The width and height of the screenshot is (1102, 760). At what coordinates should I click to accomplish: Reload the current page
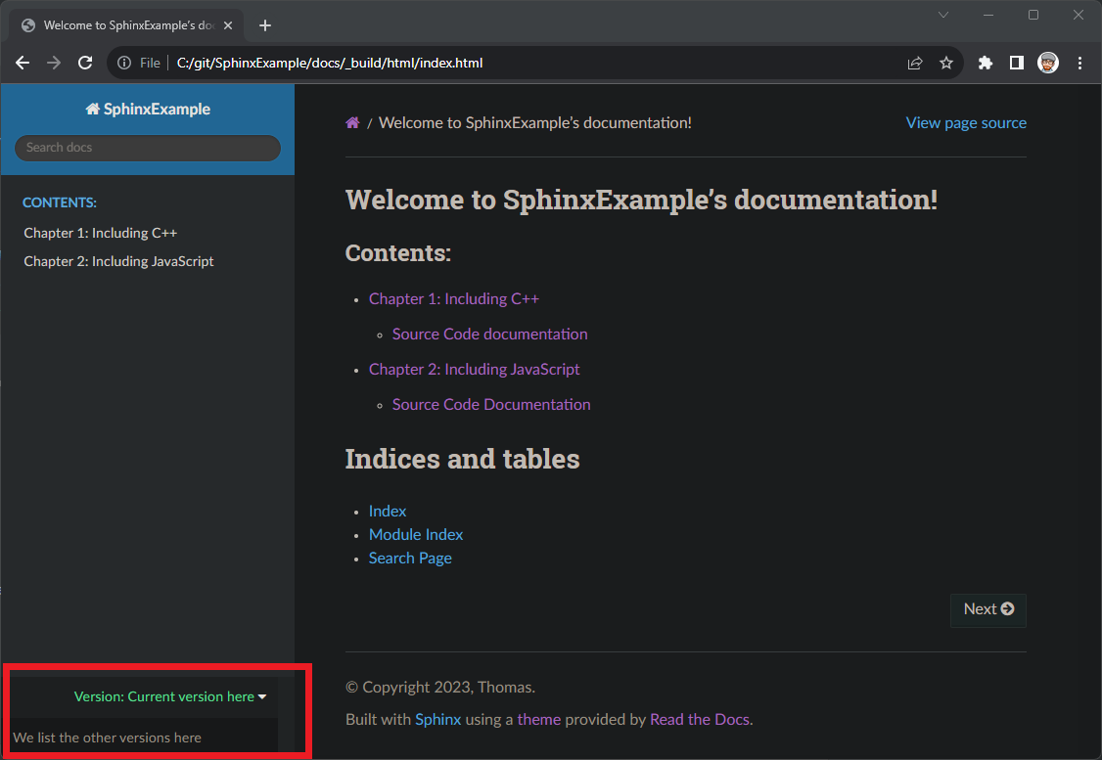[85, 62]
